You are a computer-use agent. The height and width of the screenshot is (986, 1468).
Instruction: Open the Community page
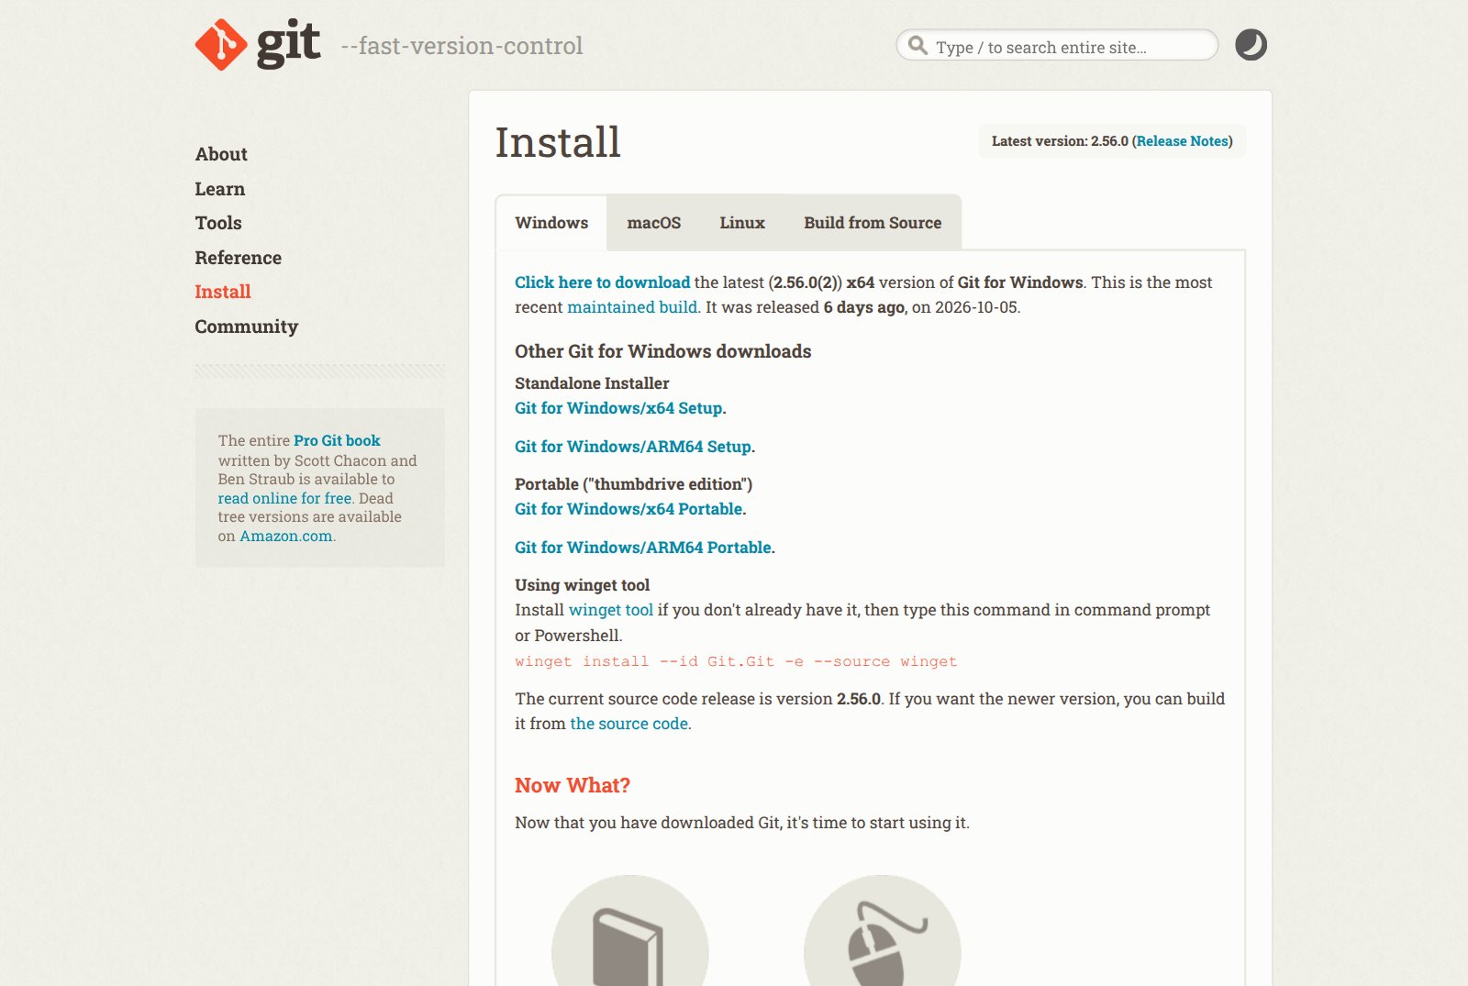pos(247,327)
